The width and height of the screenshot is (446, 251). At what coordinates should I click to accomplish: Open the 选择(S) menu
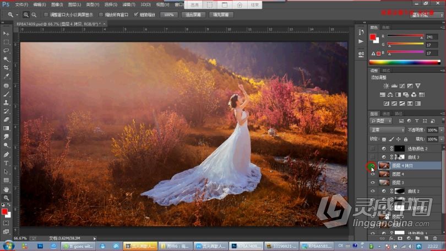111,4
